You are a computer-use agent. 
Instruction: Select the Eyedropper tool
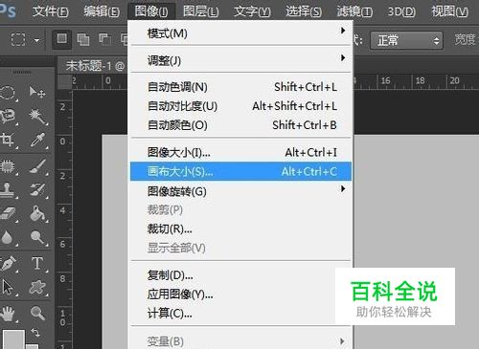[x=38, y=141]
